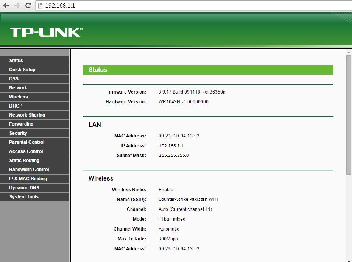Click the browser Back arrow

pyautogui.click(x=6, y=6)
